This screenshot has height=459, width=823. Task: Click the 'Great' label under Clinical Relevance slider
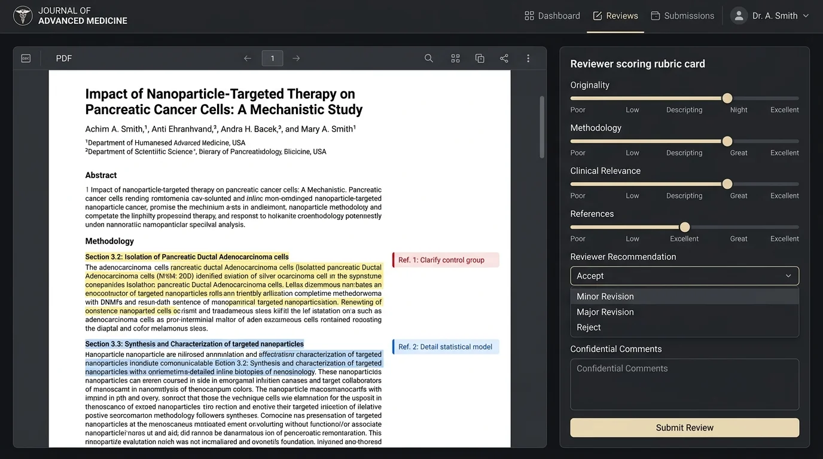(739, 196)
